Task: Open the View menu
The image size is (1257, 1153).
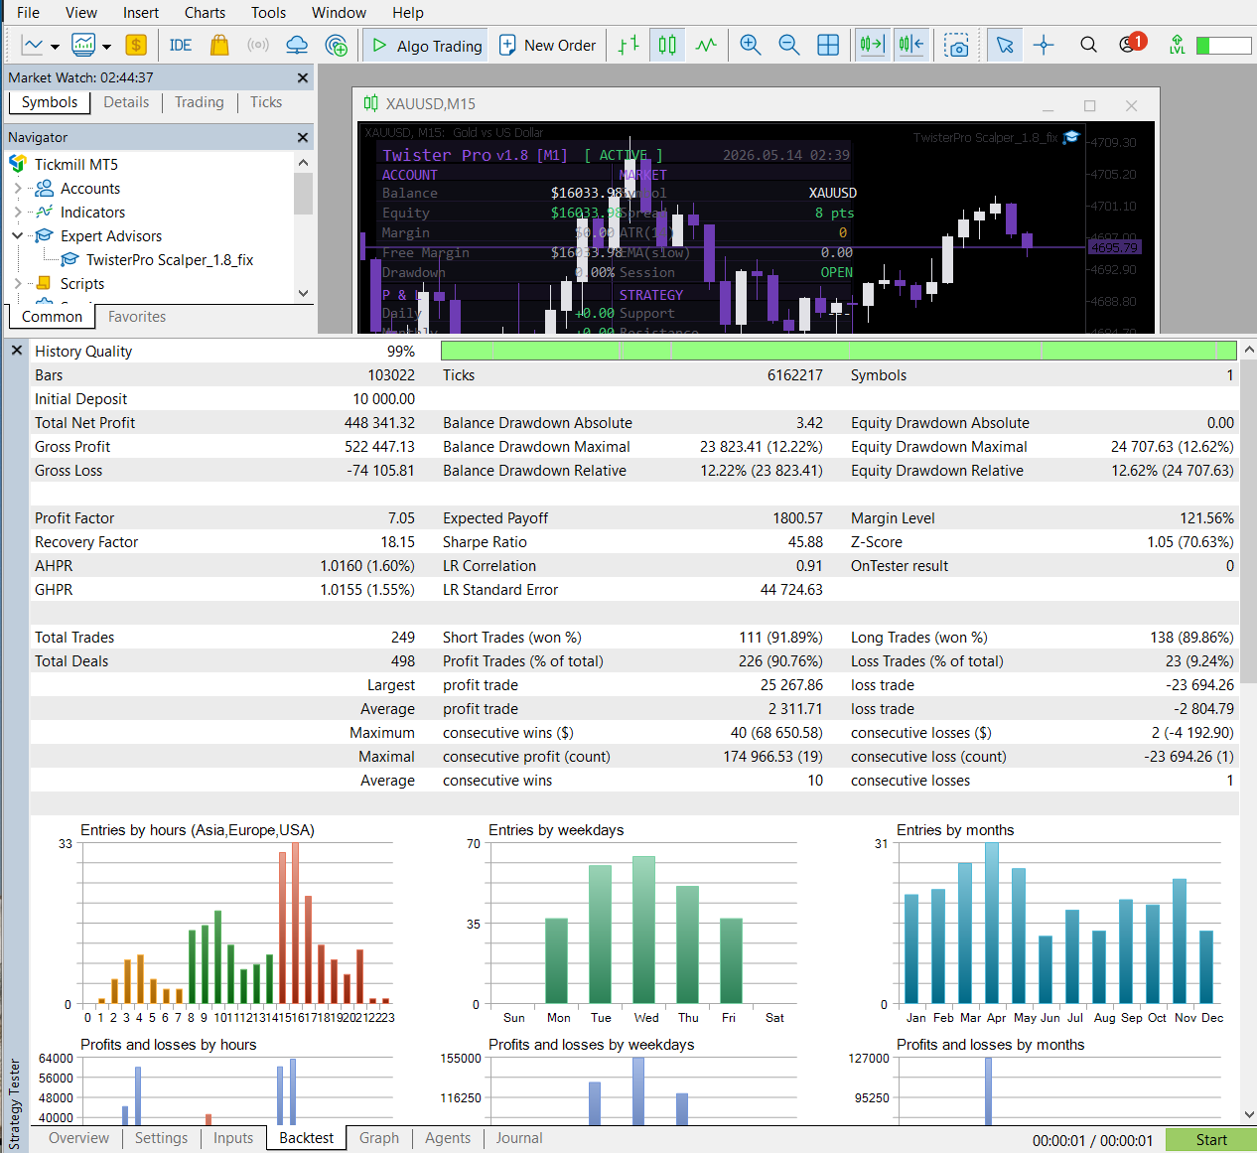Action: coord(81,13)
